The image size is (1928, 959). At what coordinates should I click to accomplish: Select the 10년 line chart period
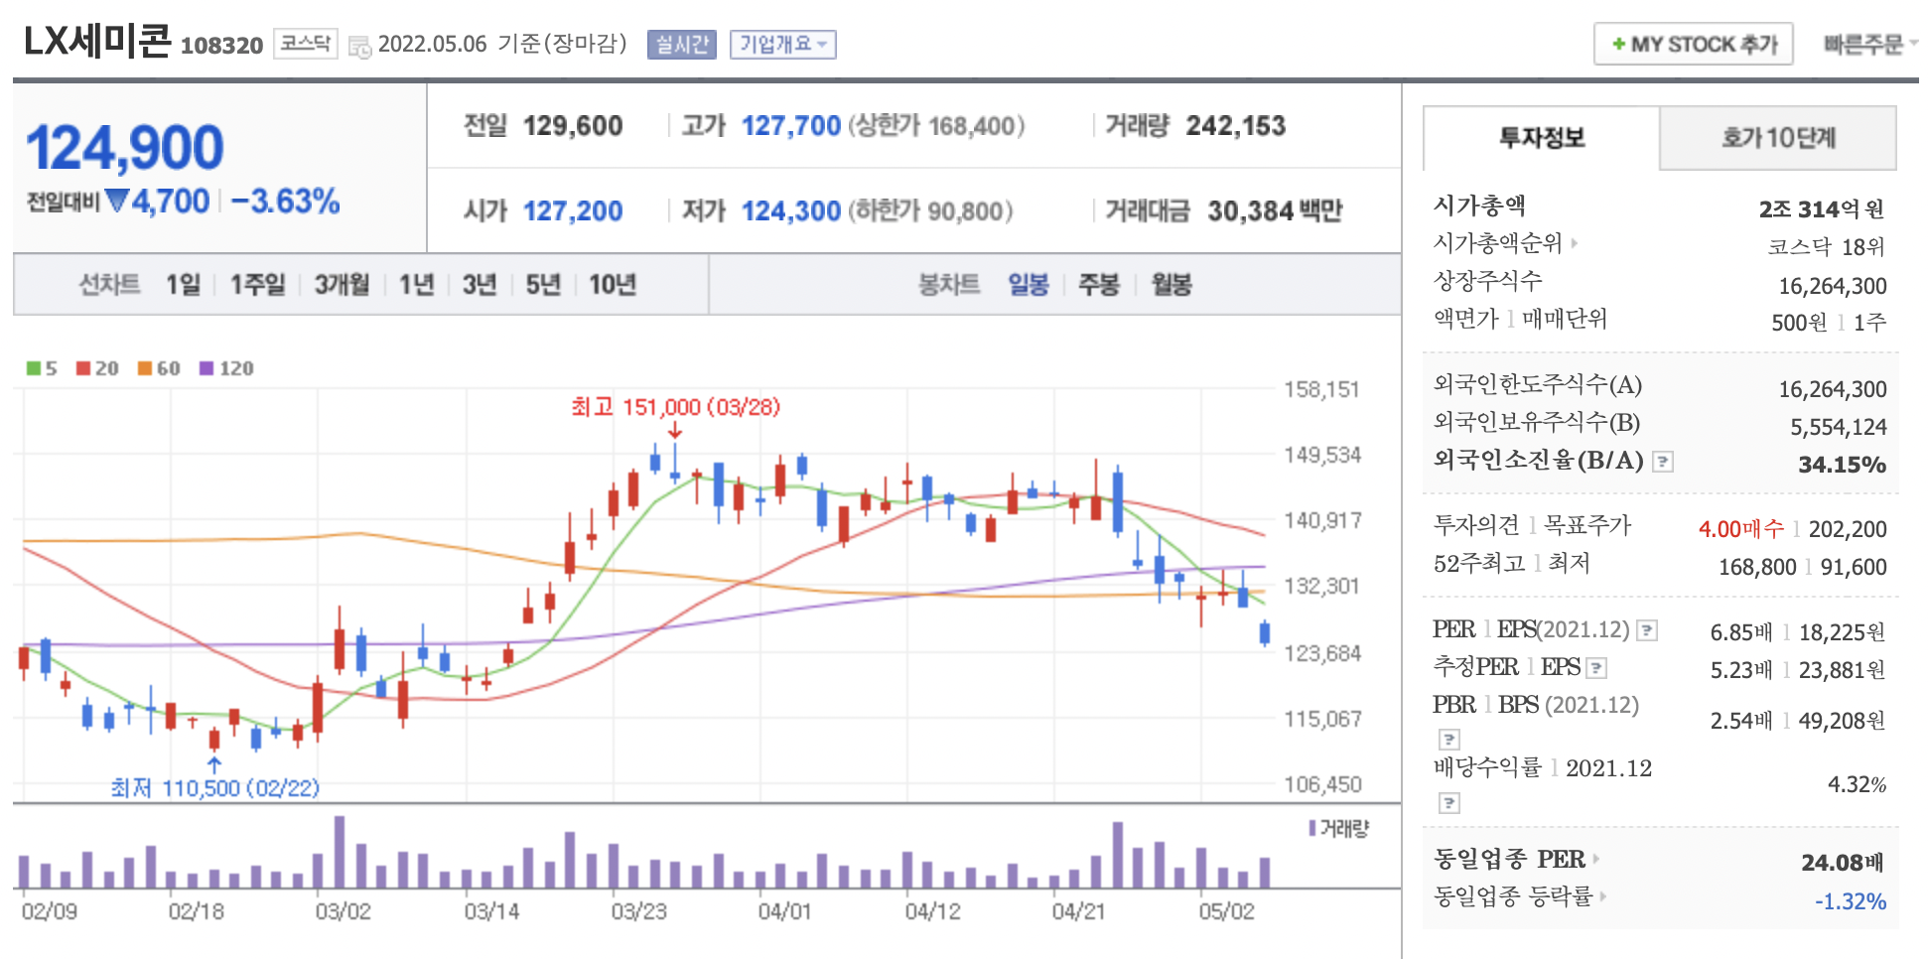click(613, 285)
